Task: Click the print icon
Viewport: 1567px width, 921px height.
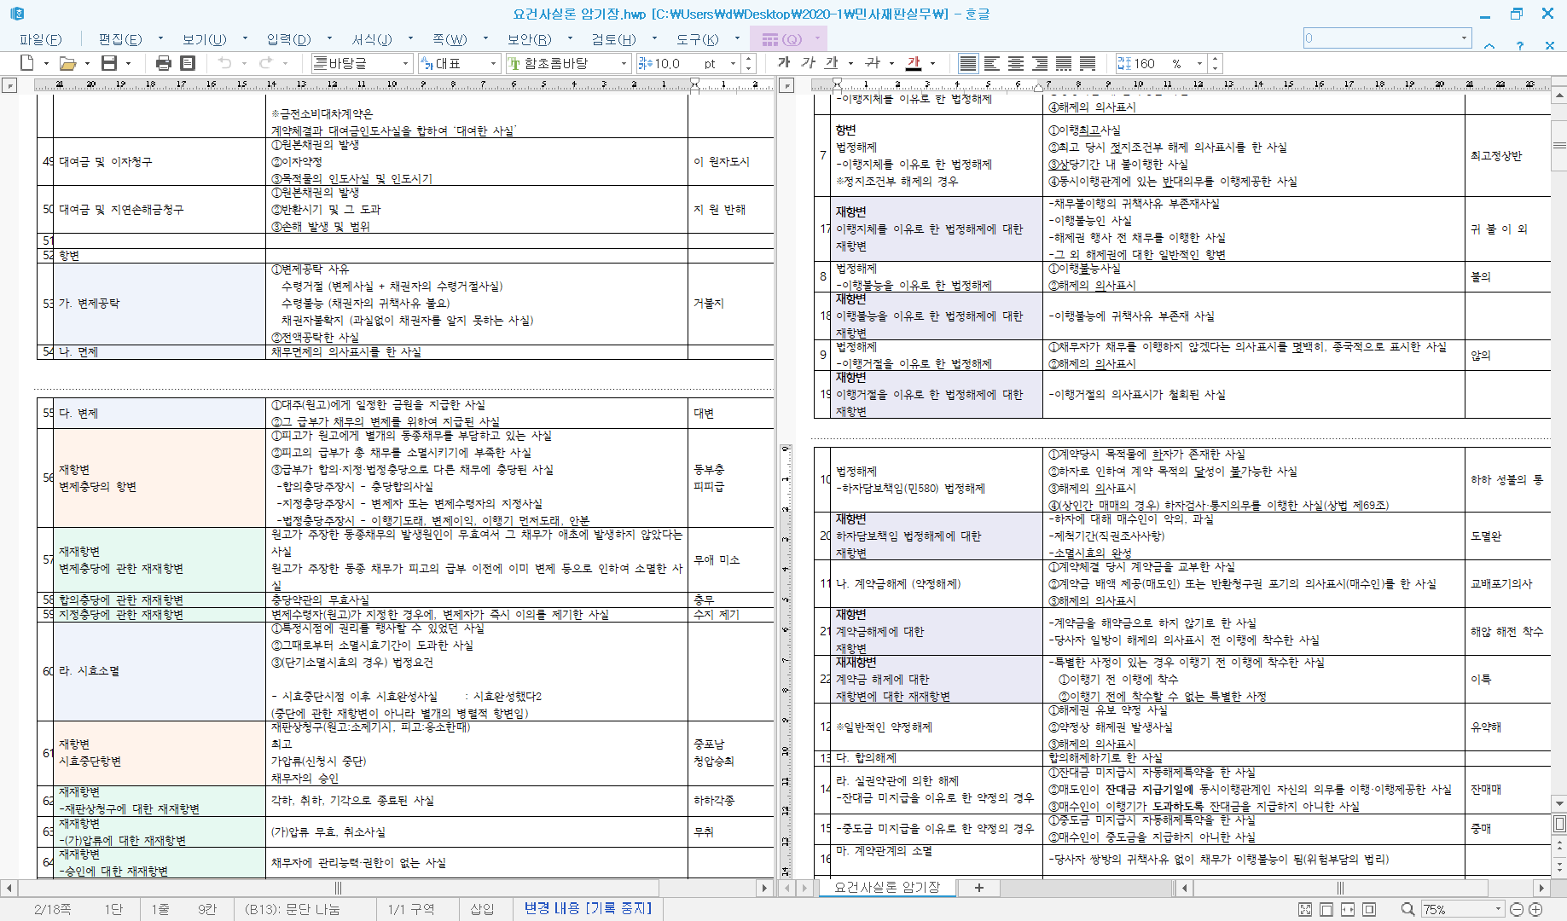Action: 164,63
